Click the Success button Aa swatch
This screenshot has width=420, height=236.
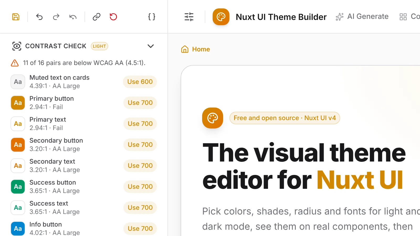(x=18, y=187)
